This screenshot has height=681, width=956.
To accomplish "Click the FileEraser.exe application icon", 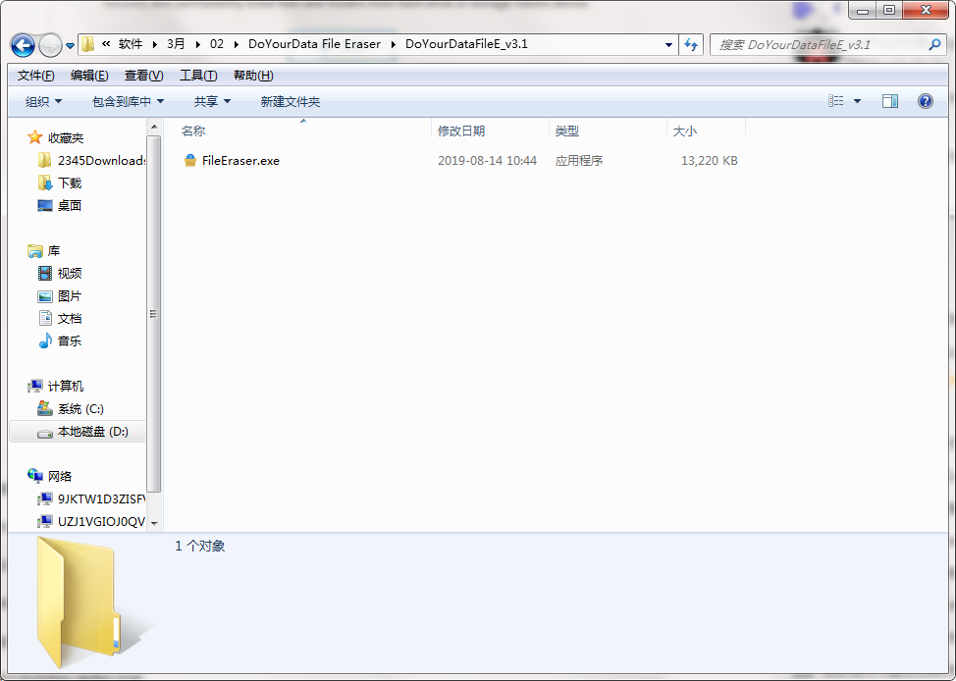I will click(x=190, y=160).
